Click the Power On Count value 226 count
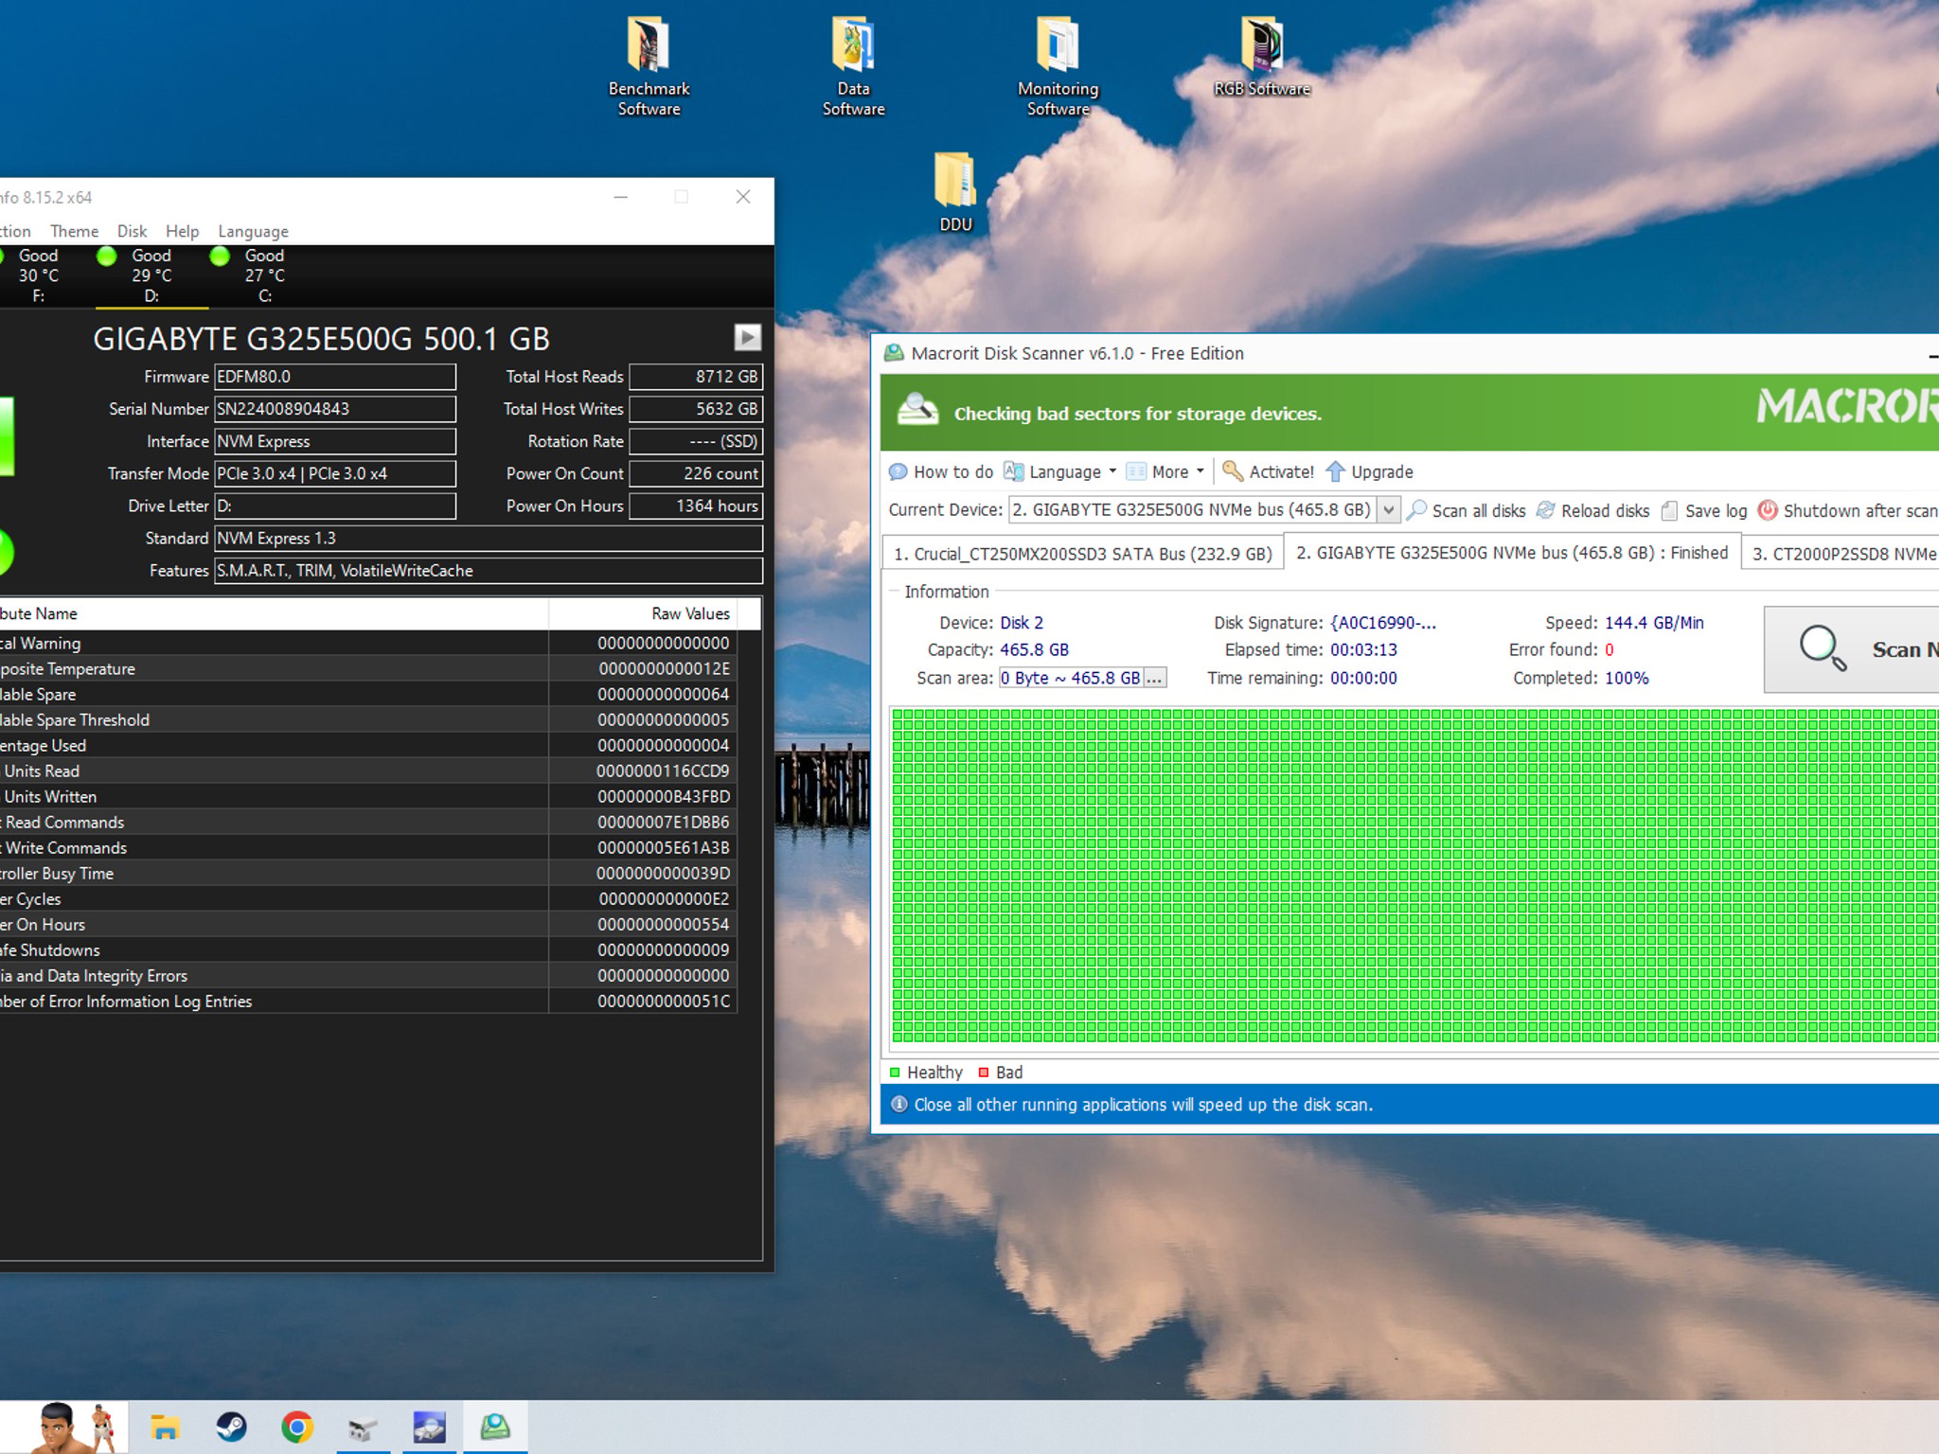Viewport: 1939px width, 1454px height. tap(696, 473)
